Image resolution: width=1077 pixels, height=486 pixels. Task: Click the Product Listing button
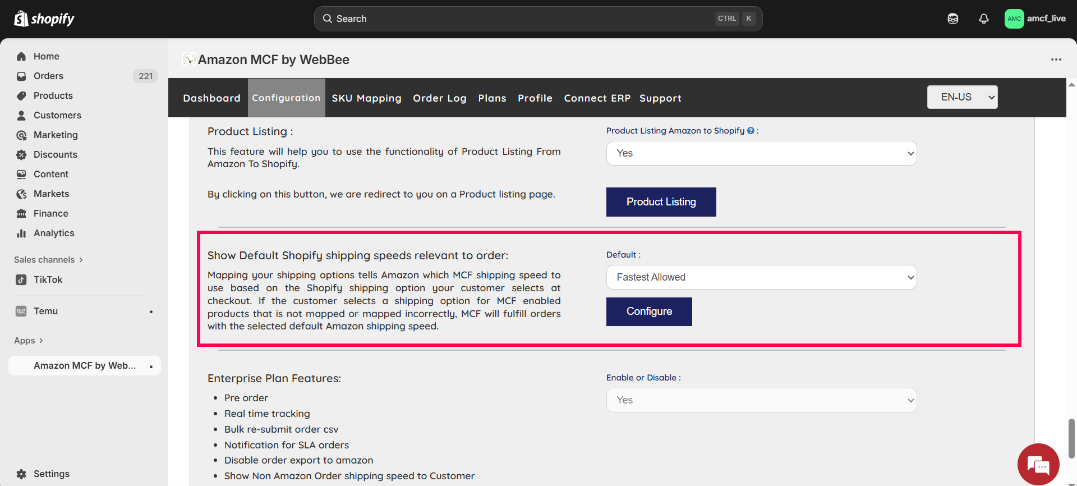(x=661, y=202)
